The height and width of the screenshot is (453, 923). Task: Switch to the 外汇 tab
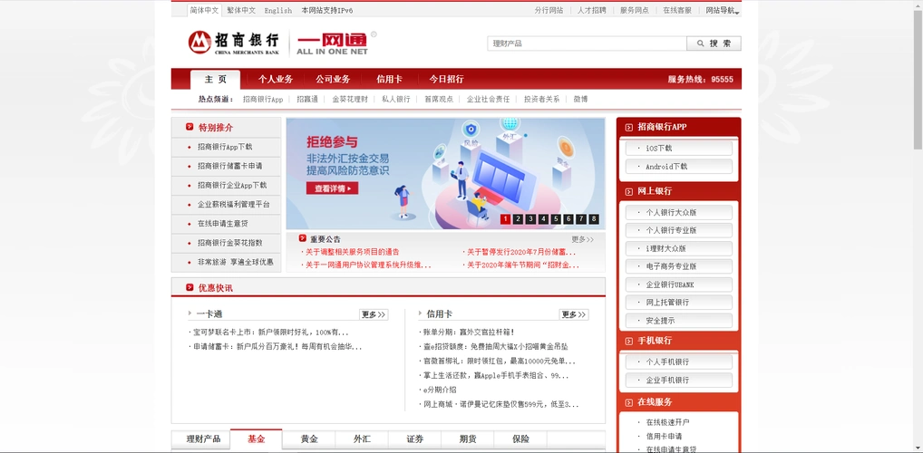coord(362,439)
